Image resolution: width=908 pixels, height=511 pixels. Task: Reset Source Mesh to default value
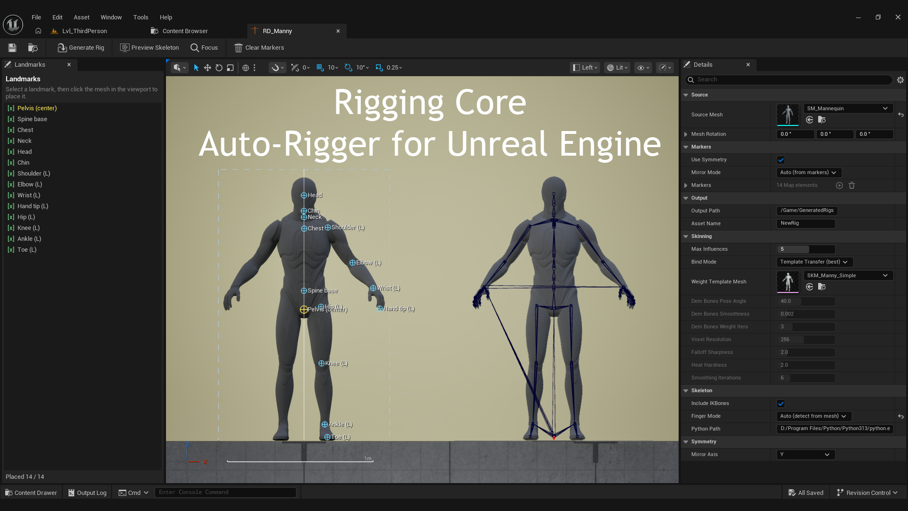pos(901,115)
